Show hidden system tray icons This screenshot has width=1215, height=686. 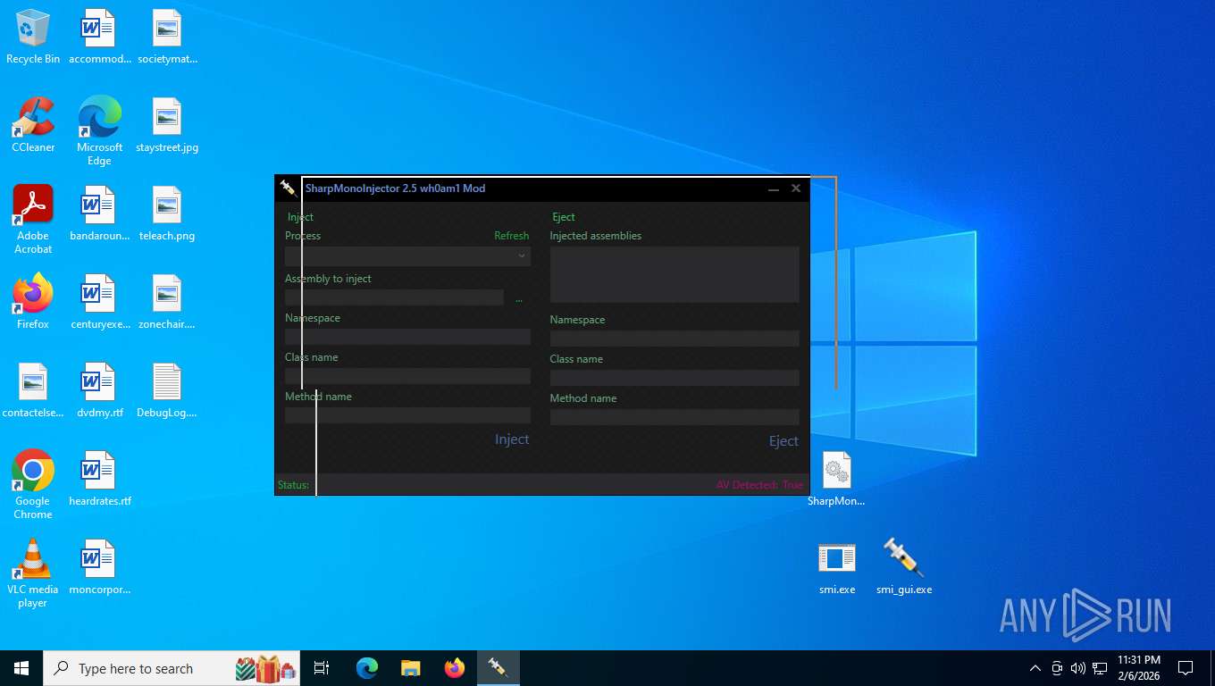pyautogui.click(x=1035, y=668)
